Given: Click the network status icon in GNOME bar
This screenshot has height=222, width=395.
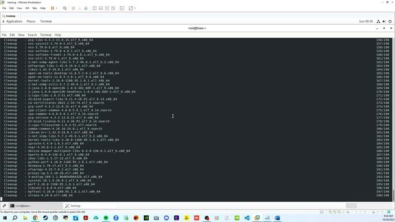Looking at the screenshot, I should point(378,22).
